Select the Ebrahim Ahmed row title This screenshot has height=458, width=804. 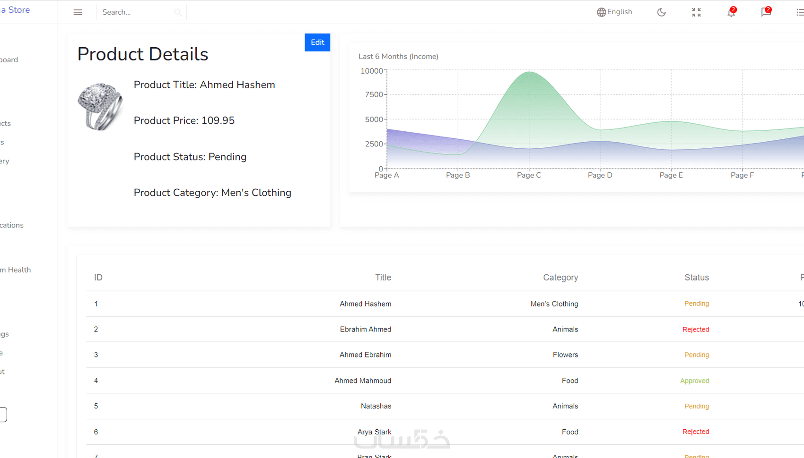coord(365,330)
